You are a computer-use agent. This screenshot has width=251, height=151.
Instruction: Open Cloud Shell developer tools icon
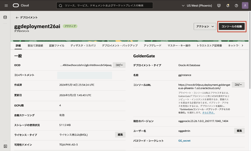pyautogui.click(x=219, y=5)
